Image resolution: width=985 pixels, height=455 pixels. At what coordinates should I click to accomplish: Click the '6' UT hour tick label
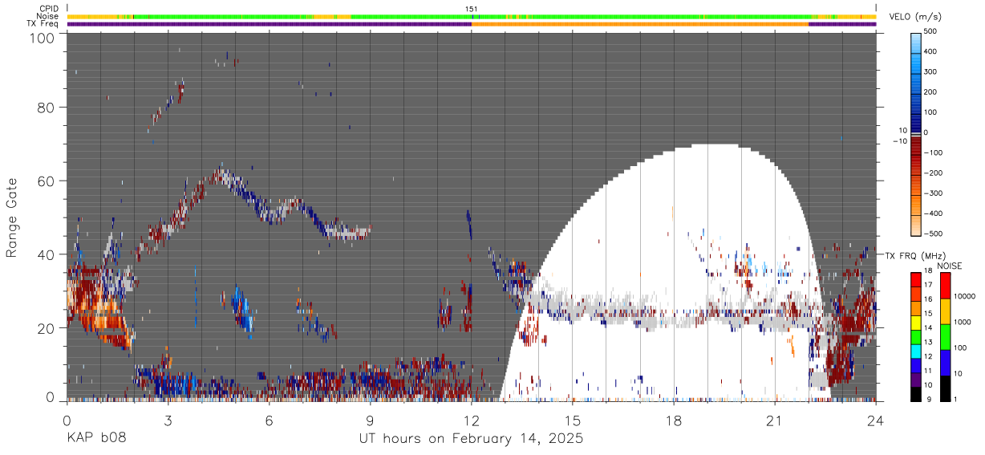[269, 420]
